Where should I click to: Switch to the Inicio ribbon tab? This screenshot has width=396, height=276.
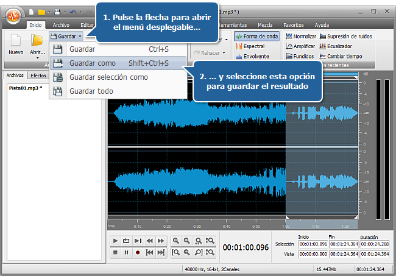pos(35,25)
